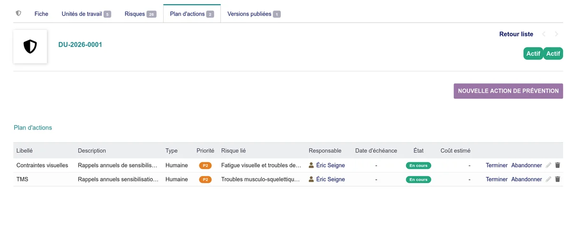Click description Rappels annuels sensibilisatio…
Image resolution: width=571 pixels, height=244 pixels.
click(118, 179)
